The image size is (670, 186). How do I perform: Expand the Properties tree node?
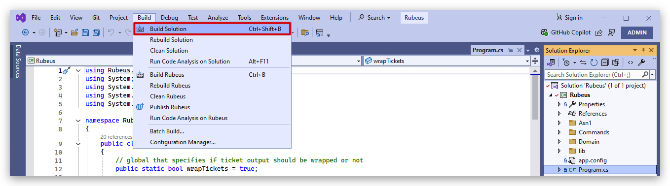[559, 104]
